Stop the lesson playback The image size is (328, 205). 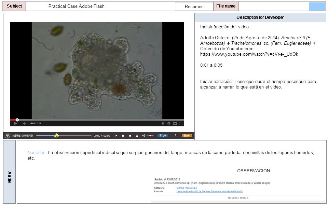130,136
